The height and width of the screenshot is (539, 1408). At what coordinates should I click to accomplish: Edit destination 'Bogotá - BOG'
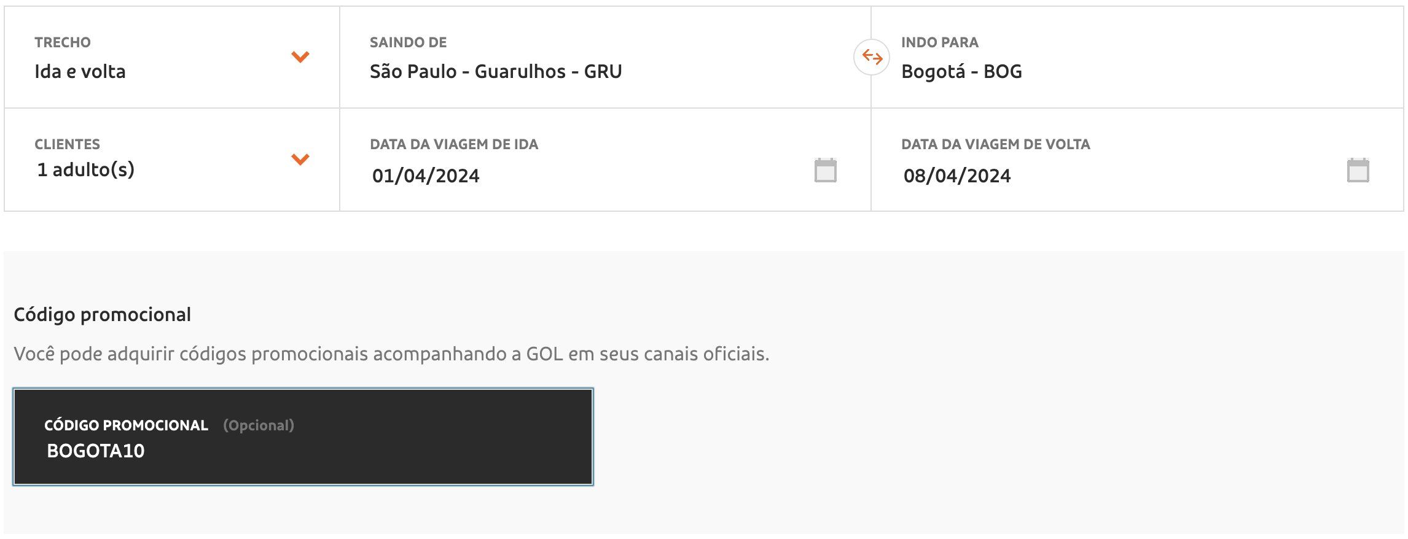(x=961, y=71)
